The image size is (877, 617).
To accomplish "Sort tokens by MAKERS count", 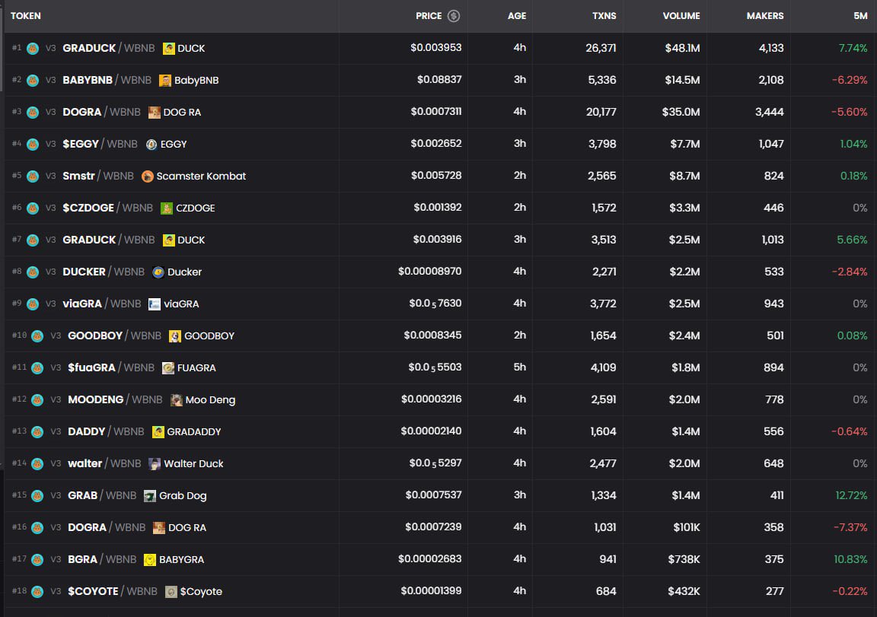I will [x=765, y=15].
